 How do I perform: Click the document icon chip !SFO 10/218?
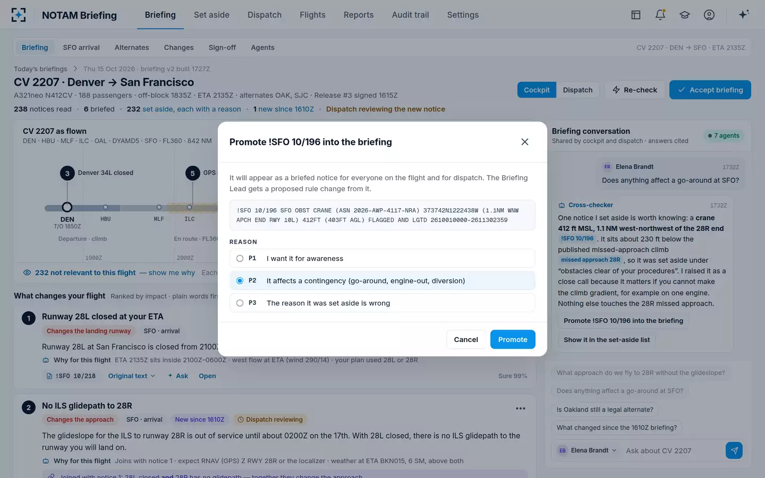pyautogui.click(x=72, y=376)
